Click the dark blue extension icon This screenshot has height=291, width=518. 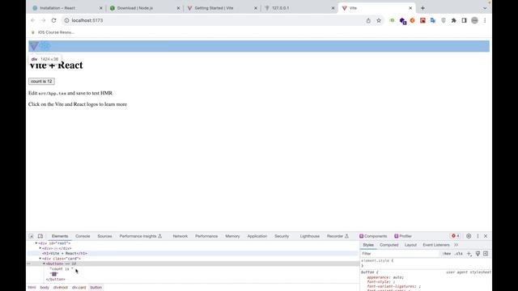tap(403, 21)
